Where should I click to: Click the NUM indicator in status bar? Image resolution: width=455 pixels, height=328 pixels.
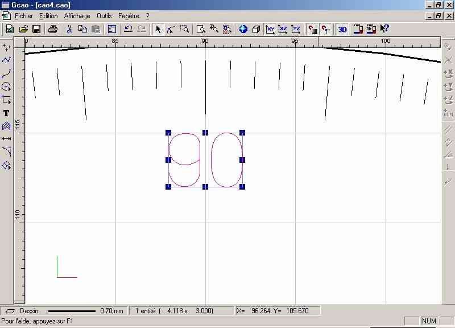click(429, 321)
